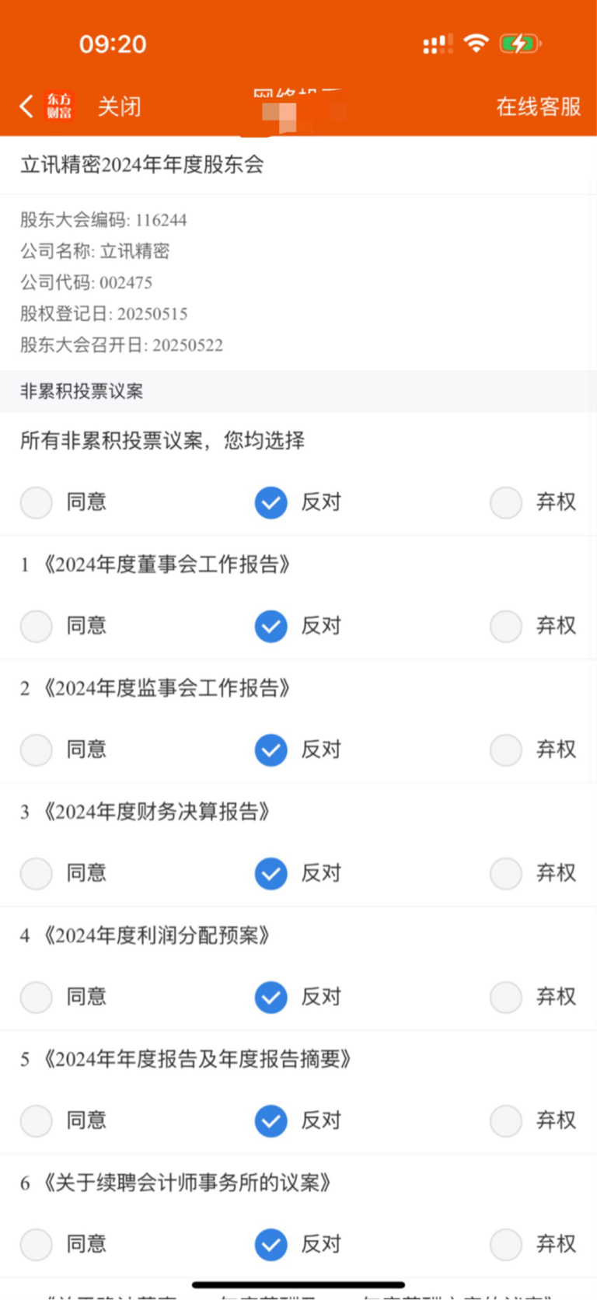This screenshot has width=597, height=1300.
Task: Uncheck 反对 for all non-cumulative proposals
Action: coord(271,502)
